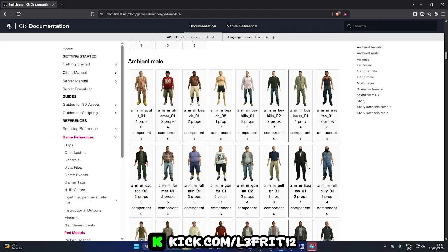Switch ENG UK keyboard language
Image resolution: width=448 pixels, height=252 pixels.
(x=409, y=246)
